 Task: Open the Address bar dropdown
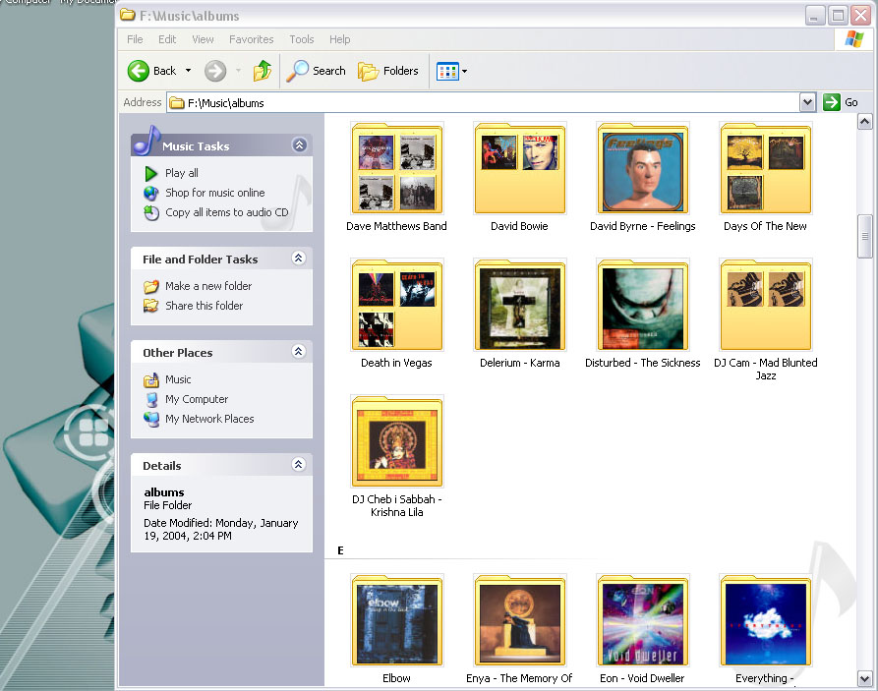coord(807,102)
